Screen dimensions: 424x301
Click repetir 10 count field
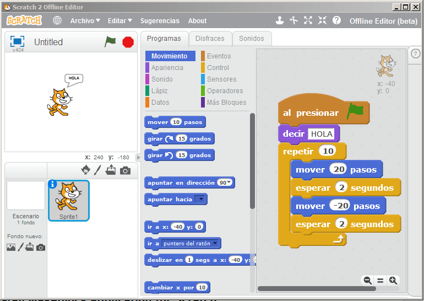[328, 150]
